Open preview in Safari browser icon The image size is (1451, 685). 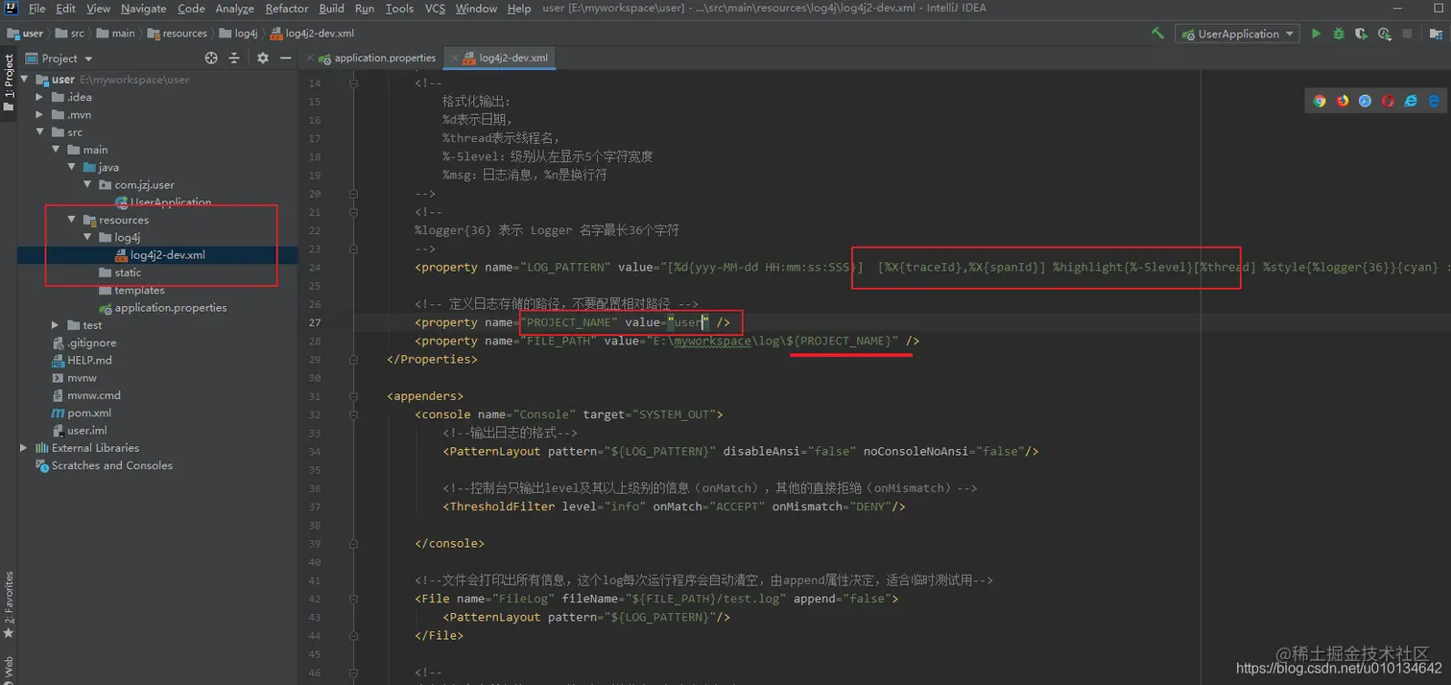pyautogui.click(x=1365, y=101)
